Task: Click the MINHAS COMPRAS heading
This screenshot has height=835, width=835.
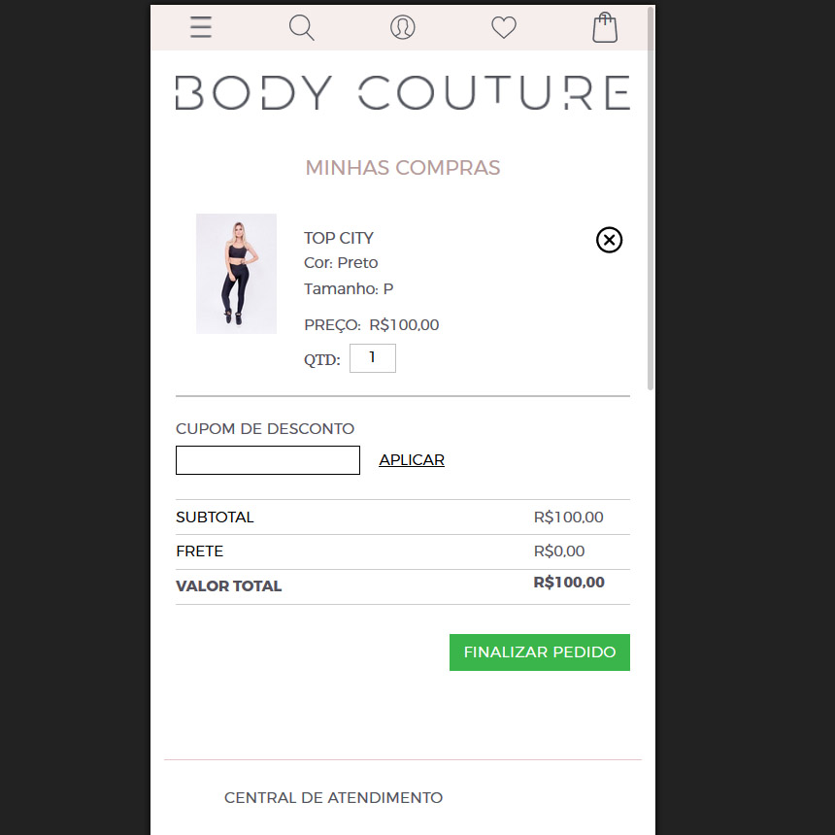Action: tap(403, 168)
